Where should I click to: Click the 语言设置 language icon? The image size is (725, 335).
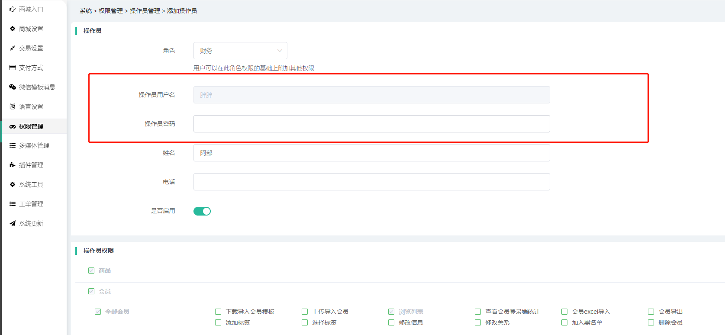pyautogui.click(x=13, y=106)
